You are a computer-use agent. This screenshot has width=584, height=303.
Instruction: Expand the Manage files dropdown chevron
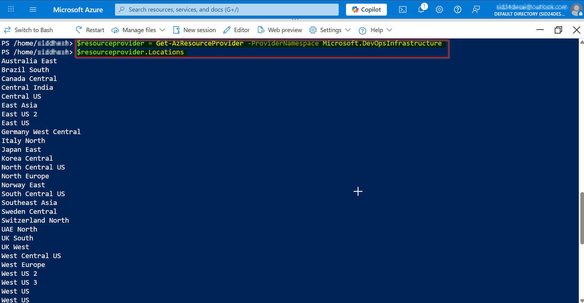coord(162,30)
